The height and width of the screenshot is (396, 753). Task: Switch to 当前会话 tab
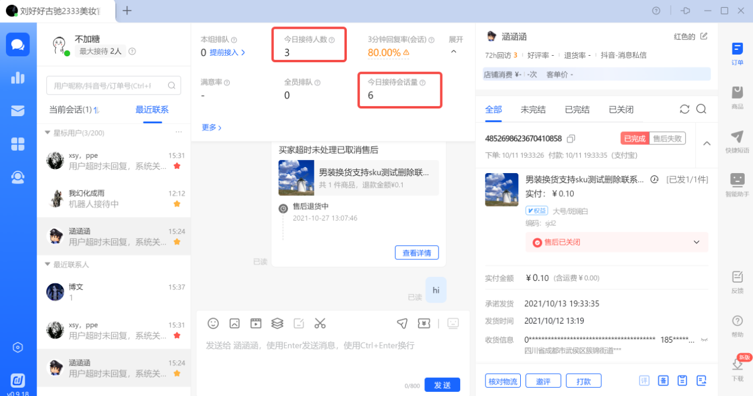click(70, 110)
